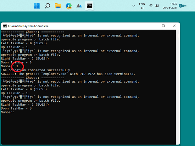This screenshot has width=195, height=146.
Task: Open cmd.exe title bar system menu icon
Action: coord(5,26)
